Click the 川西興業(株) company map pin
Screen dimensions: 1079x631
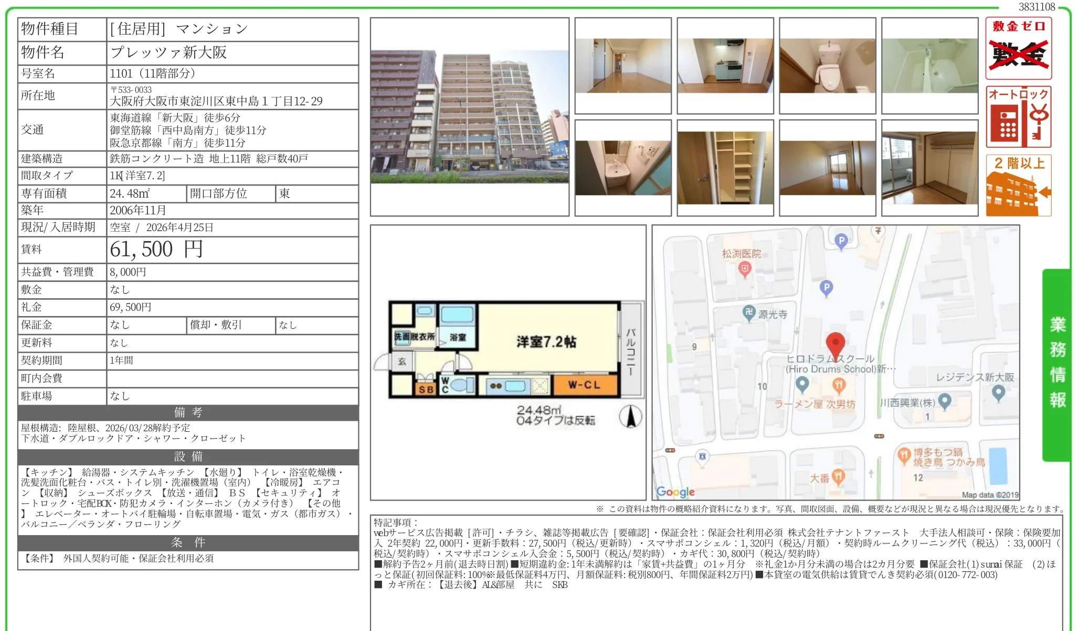[945, 402]
